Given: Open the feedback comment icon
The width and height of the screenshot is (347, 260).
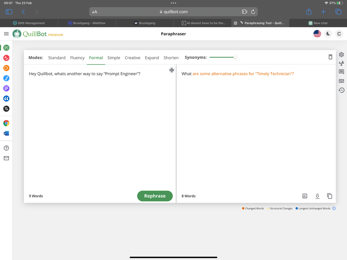Looking at the screenshot, I should coord(342,72).
